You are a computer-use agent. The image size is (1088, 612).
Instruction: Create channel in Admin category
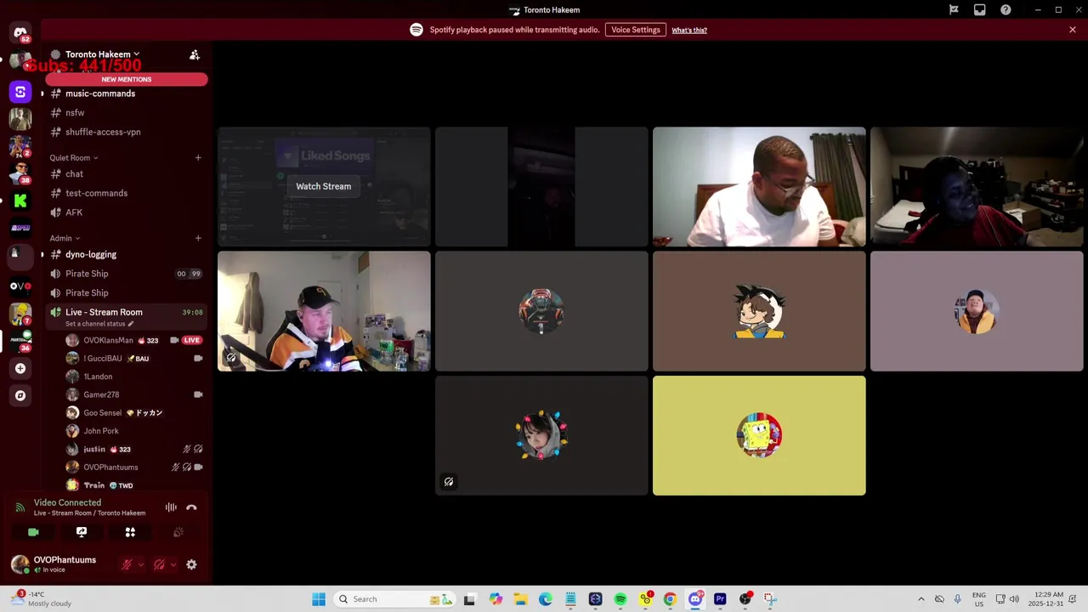pyautogui.click(x=198, y=238)
